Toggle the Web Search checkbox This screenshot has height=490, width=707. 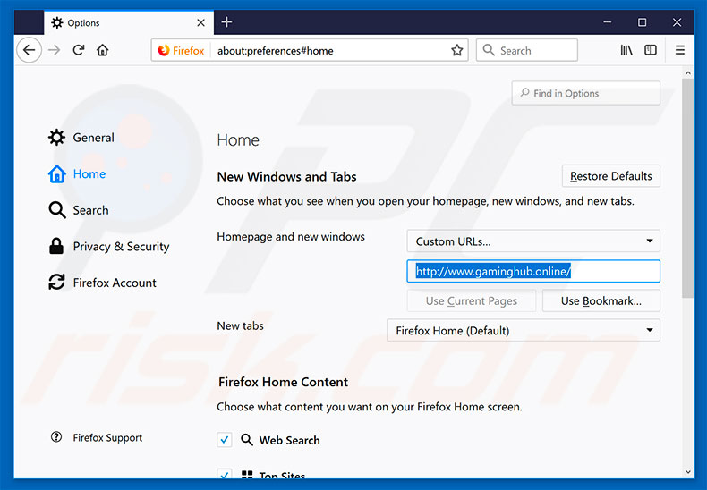point(225,440)
